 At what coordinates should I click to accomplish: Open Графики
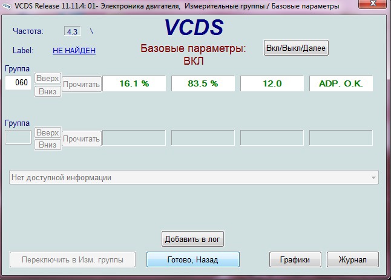[295, 259]
